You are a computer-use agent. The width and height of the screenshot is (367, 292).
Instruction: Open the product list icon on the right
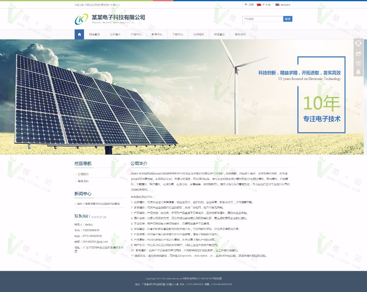click(x=358, y=63)
